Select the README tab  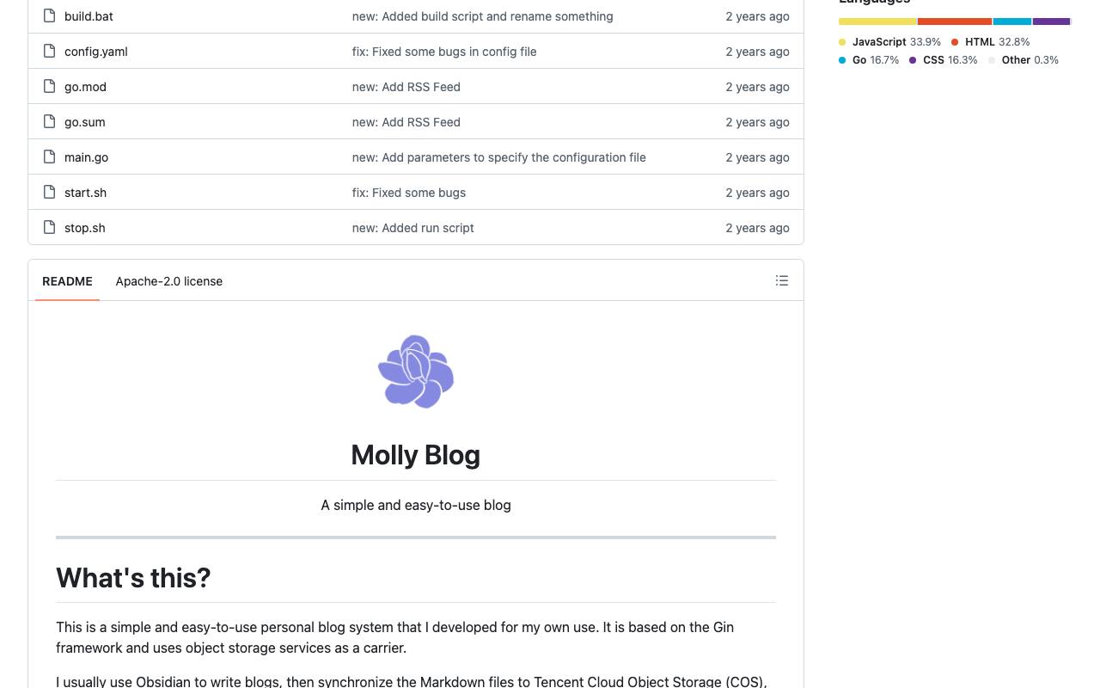[x=67, y=281]
